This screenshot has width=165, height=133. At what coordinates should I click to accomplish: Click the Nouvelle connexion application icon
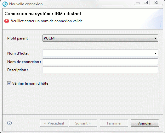tap(5, 4)
